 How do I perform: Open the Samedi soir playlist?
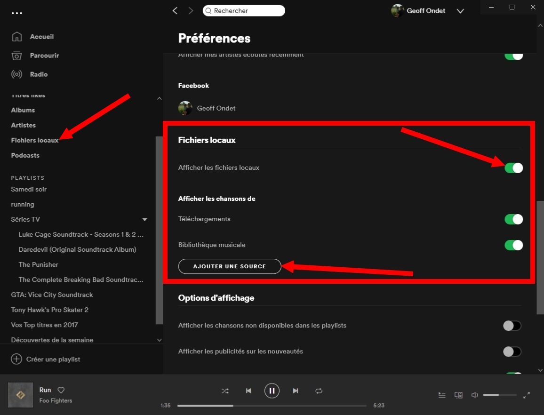pos(29,190)
